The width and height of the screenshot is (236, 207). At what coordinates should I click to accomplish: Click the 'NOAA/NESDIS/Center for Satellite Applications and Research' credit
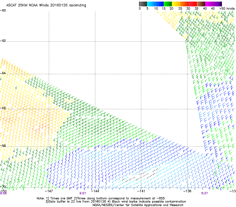pyautogui.click(x=138, y=205)
